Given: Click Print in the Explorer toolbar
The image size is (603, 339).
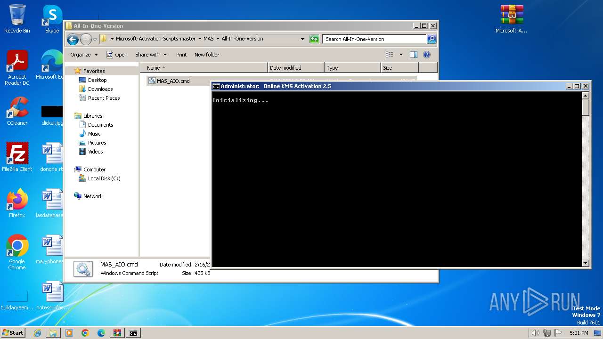Looking at the screenshot, I should 181,55.
